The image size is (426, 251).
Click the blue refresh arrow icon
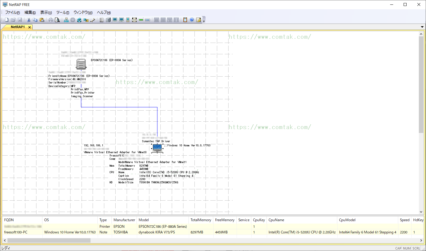[79, 20]
